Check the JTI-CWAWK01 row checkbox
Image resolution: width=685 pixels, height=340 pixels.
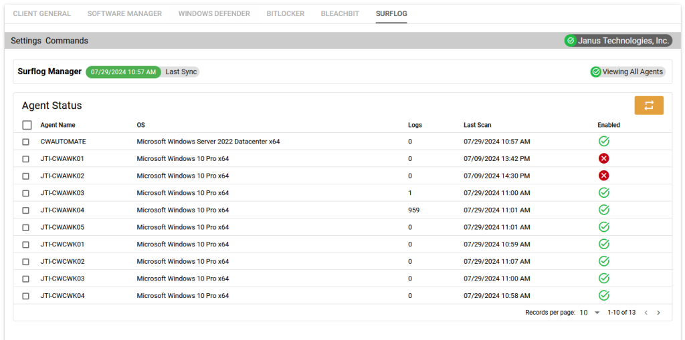click(x=26, y=159)
